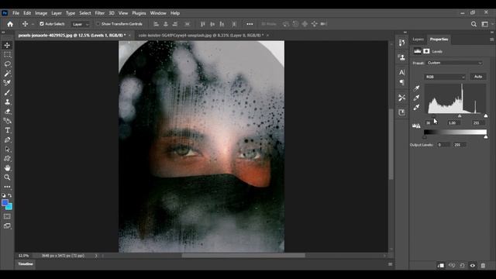Select the Eyedropper tool in left toolbar

click(x=7, y=83)
